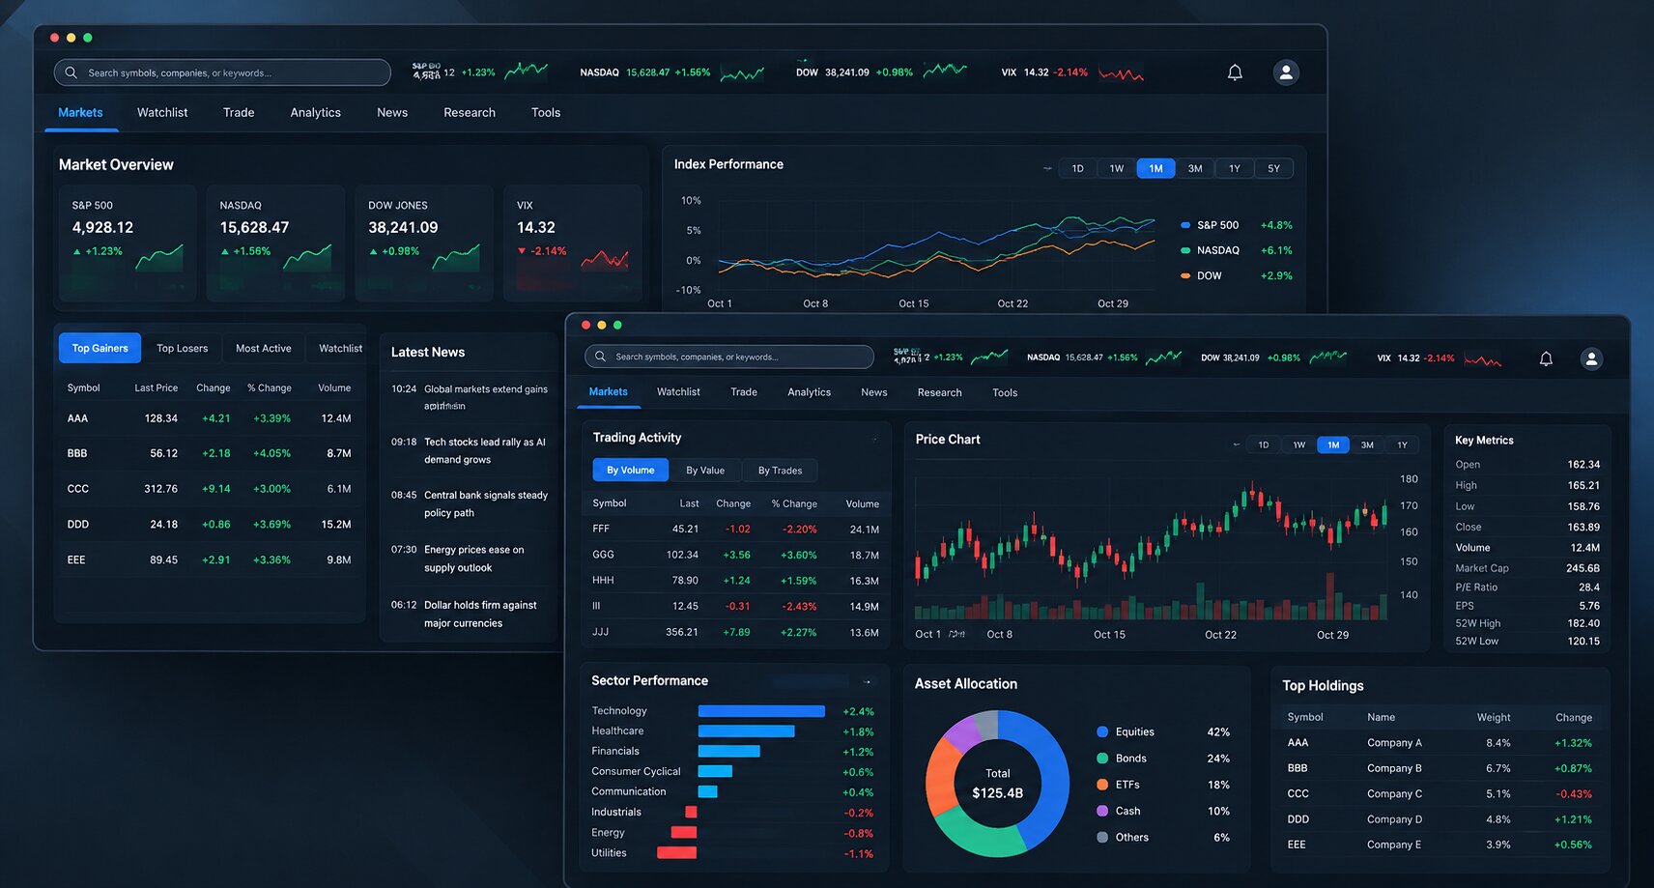Click the NASDAQ legend marker in Index Performance
Screen dimensions: 1654x888
(1185, 250)
